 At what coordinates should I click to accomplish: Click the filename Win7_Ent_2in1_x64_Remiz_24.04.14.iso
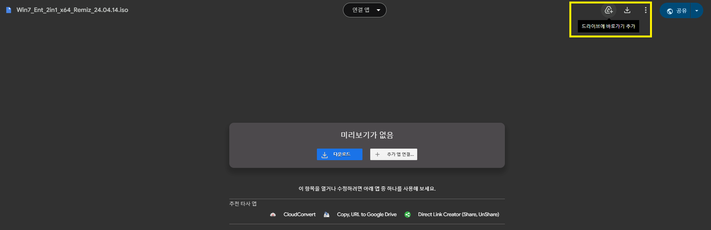click(72, 10)
